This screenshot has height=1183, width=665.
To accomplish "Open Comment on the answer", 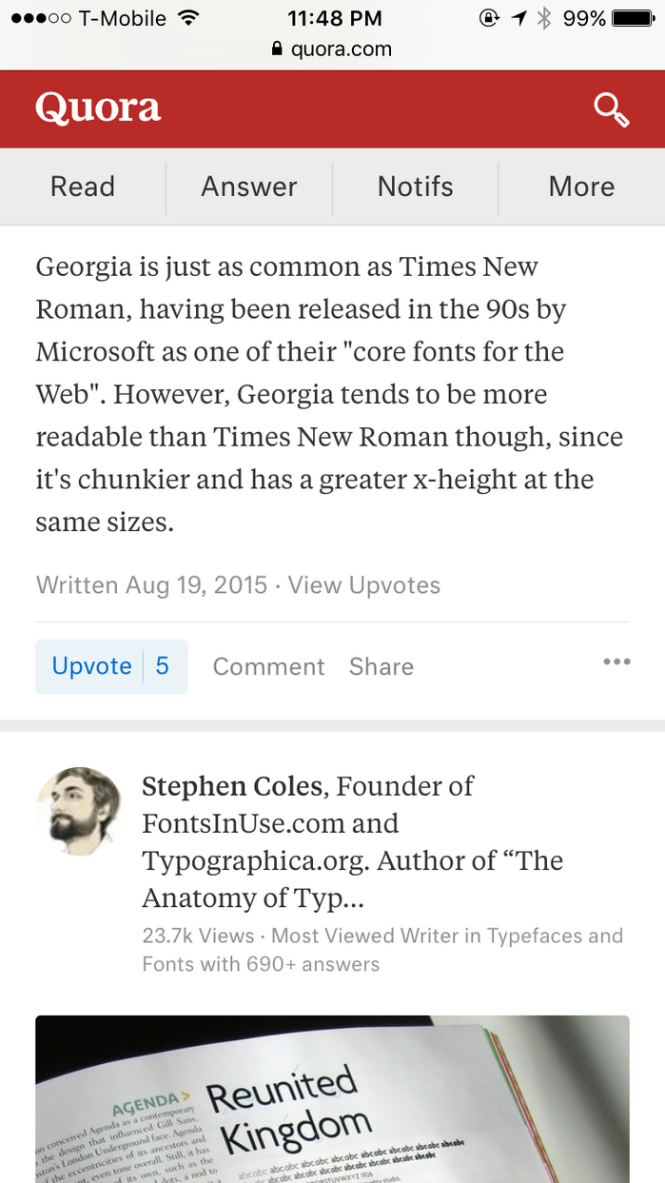I will tap(268, 666).
